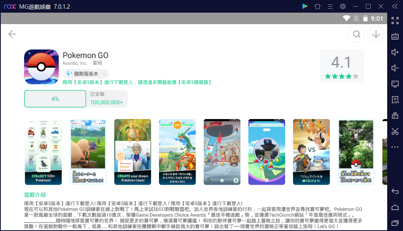This screenshot has height=231, width=403.
Task: Click Android back button in sidebar
Action: point(395,191)
